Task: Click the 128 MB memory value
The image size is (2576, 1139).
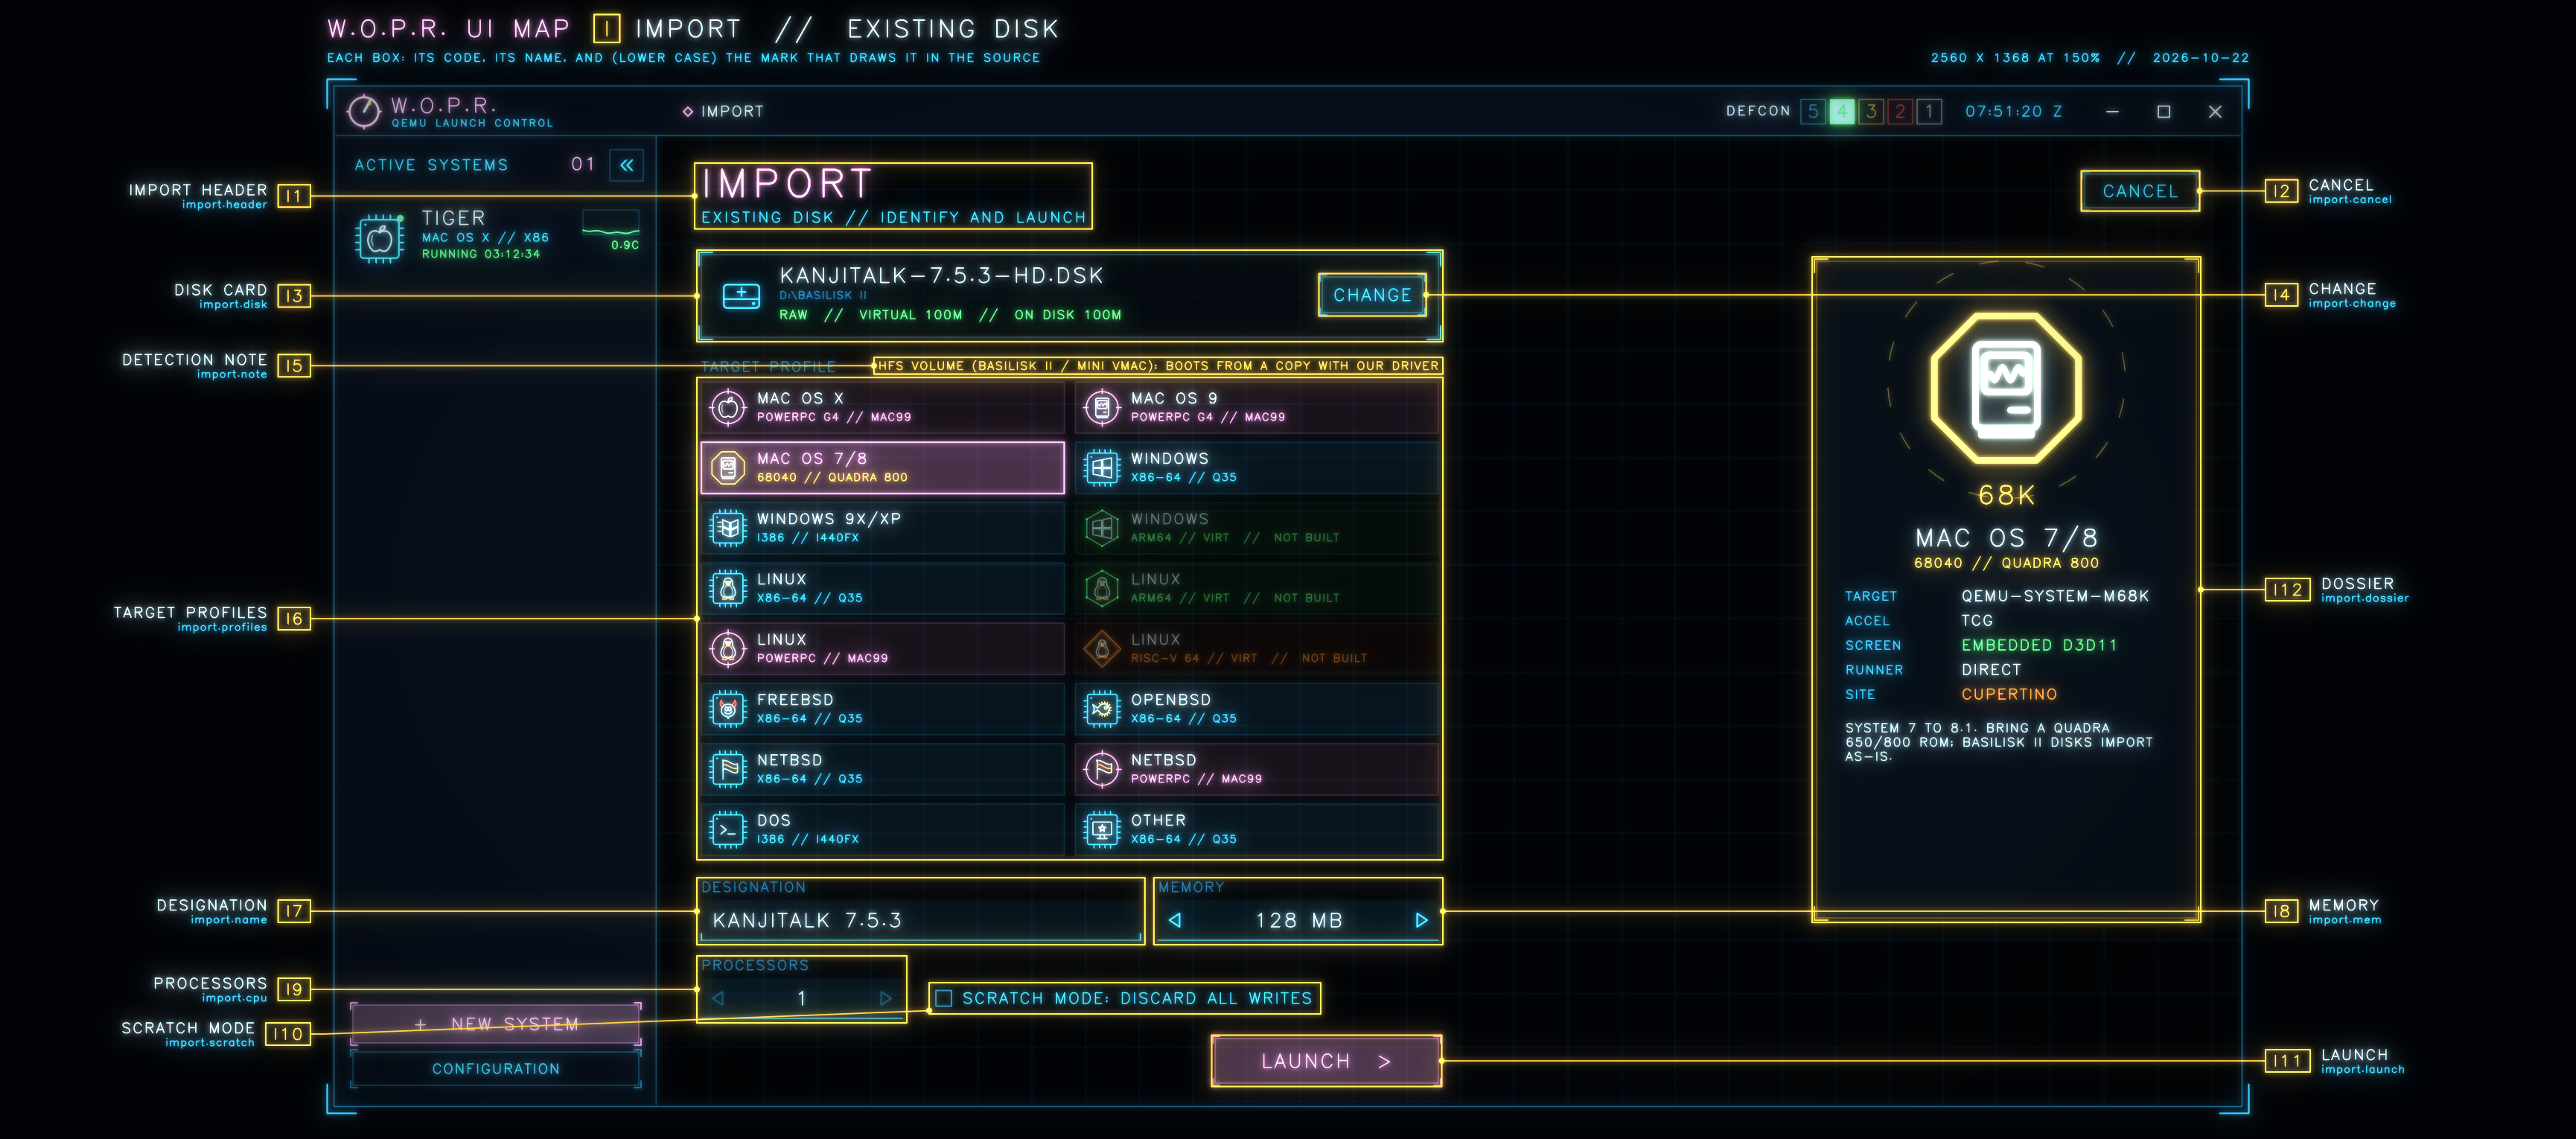Action: (1298, 920)
